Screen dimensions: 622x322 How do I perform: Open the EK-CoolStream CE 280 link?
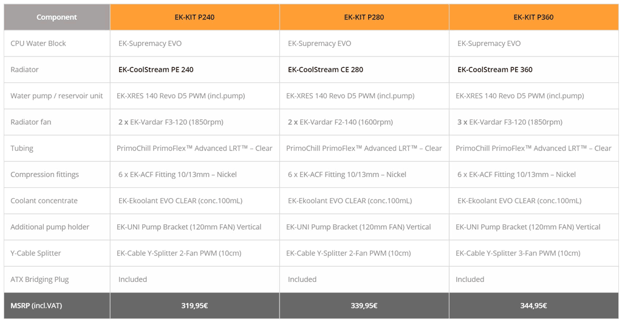[x=325, y=70]
